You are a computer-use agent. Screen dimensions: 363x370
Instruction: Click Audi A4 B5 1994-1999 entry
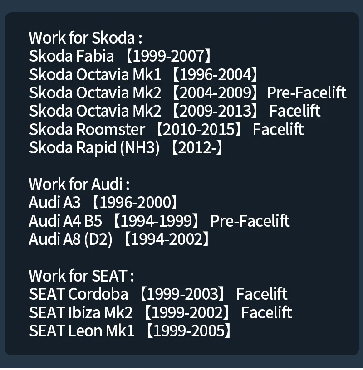click(159, 221)
